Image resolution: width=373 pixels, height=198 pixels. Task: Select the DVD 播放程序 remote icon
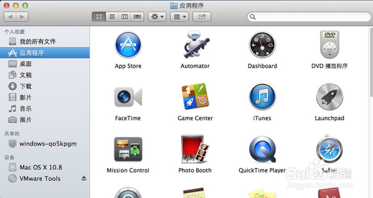point(329,44)
